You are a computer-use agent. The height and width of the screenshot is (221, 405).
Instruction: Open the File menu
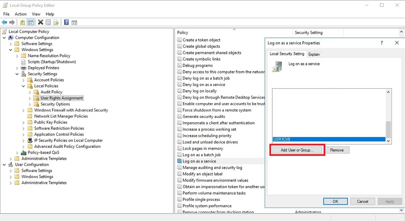click(x=6, y=14)
